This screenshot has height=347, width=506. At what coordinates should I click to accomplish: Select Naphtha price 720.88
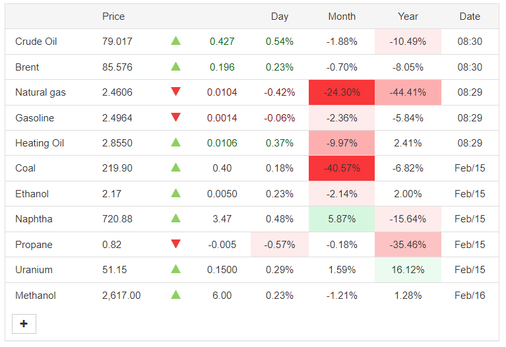117,219
